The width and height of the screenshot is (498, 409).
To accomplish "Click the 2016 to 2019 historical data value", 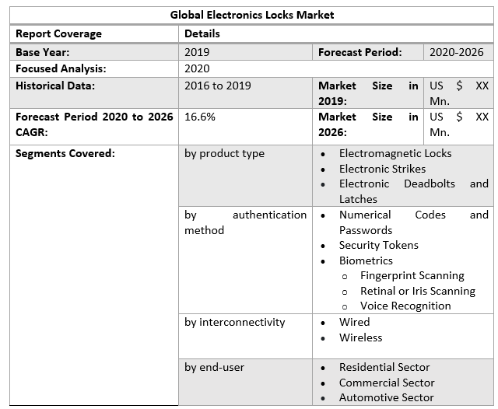I will (x=218, y=86).
